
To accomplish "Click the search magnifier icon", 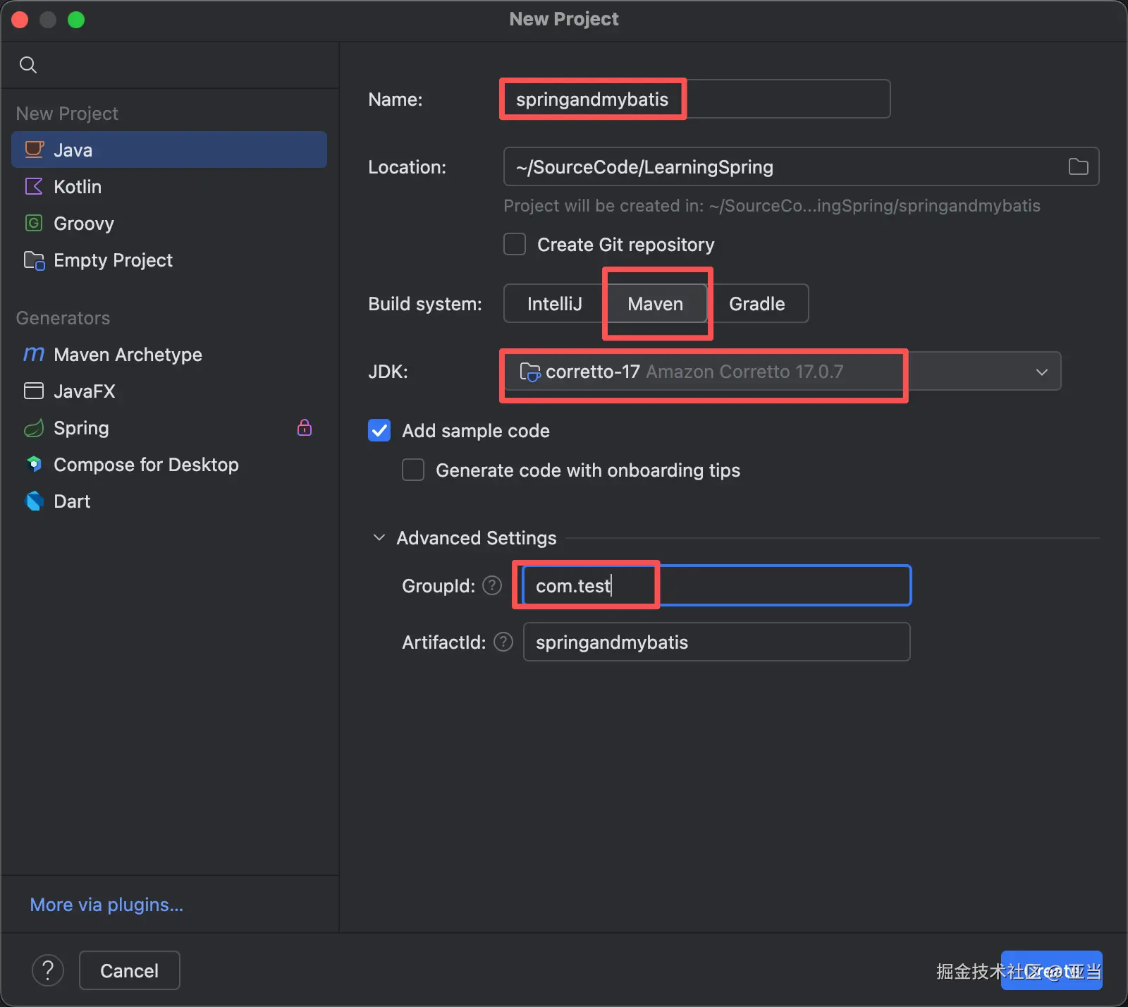I will click(28, 65).
